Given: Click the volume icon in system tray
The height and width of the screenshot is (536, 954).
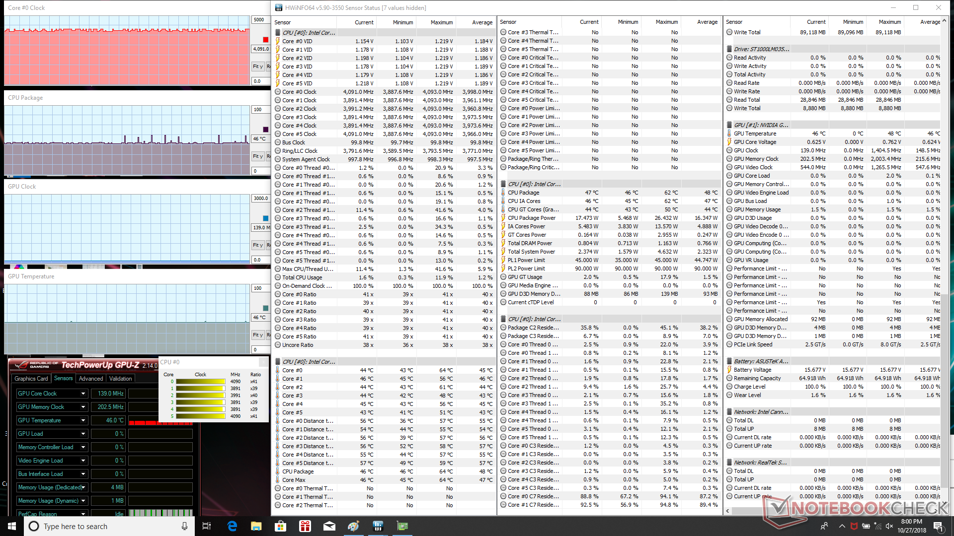Looking at the screenshot, I should [889, 526].
